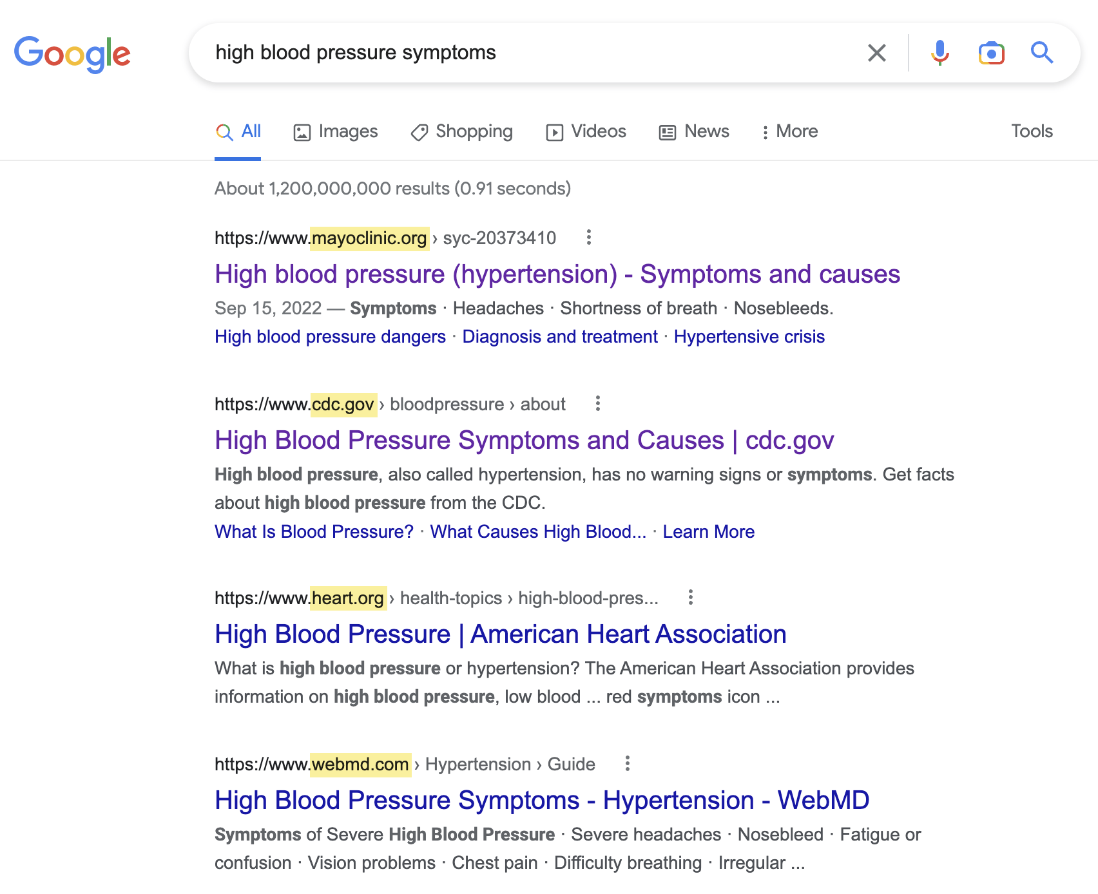Click the What Is Blood Pressure sitelink

point(314,531)
